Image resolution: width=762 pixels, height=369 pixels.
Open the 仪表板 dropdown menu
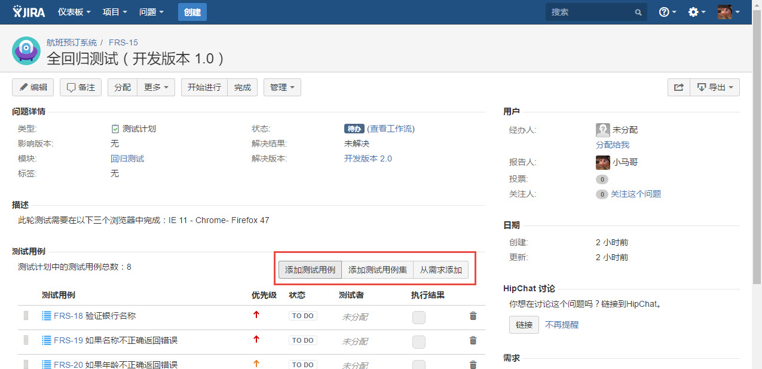coord(74,12)
